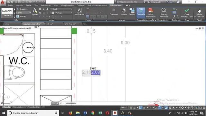Open the Columnas options
This screenshot has height=116, width=206.
pyautogui.click(x=114, y=12)
